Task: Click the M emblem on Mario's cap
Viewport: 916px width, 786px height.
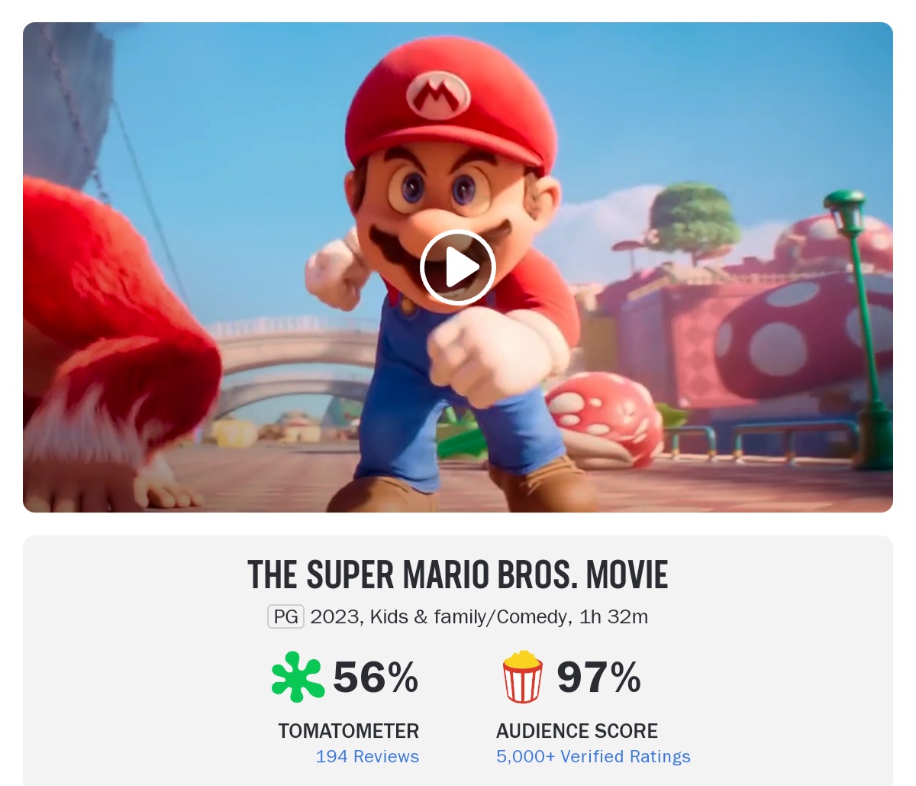Action: point(438,95)
